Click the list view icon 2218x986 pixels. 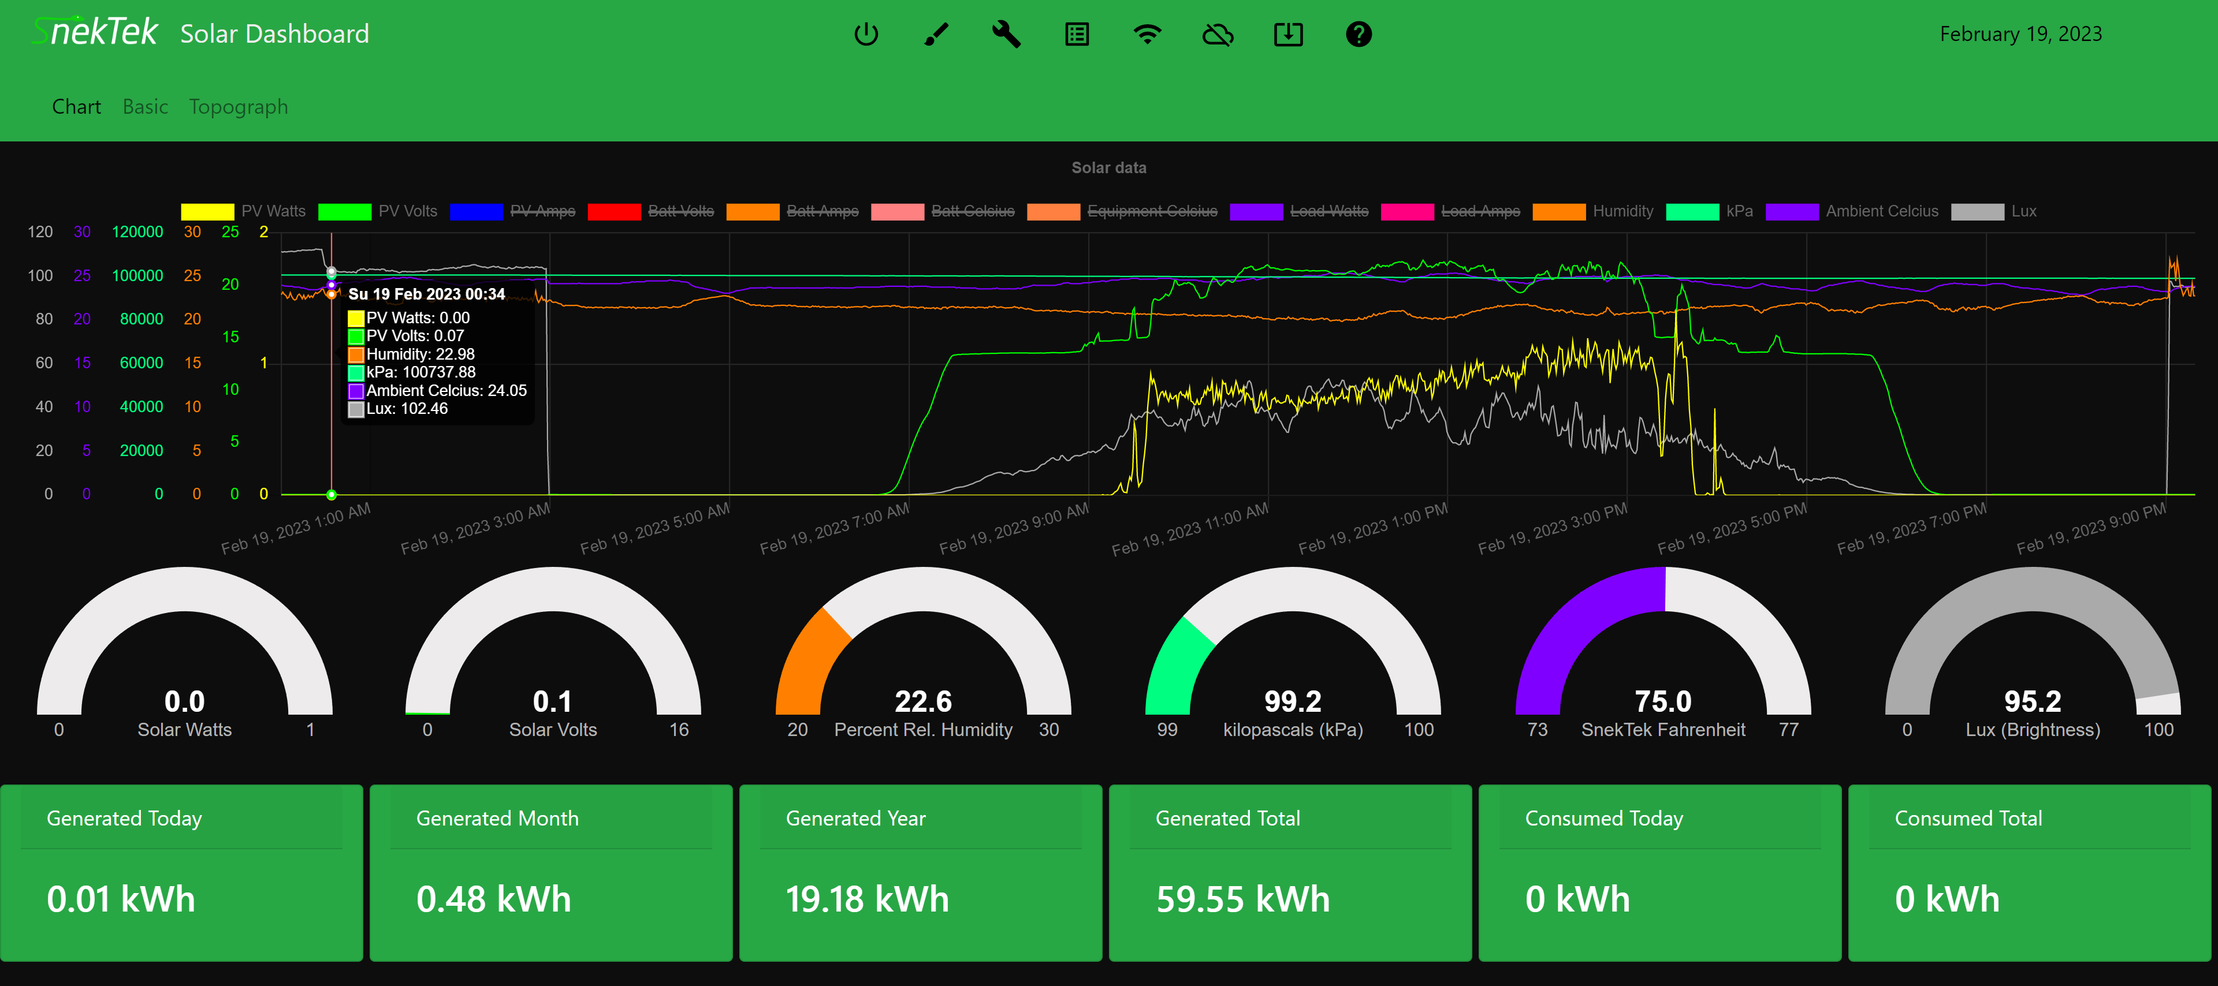(x=1076, y=35)
